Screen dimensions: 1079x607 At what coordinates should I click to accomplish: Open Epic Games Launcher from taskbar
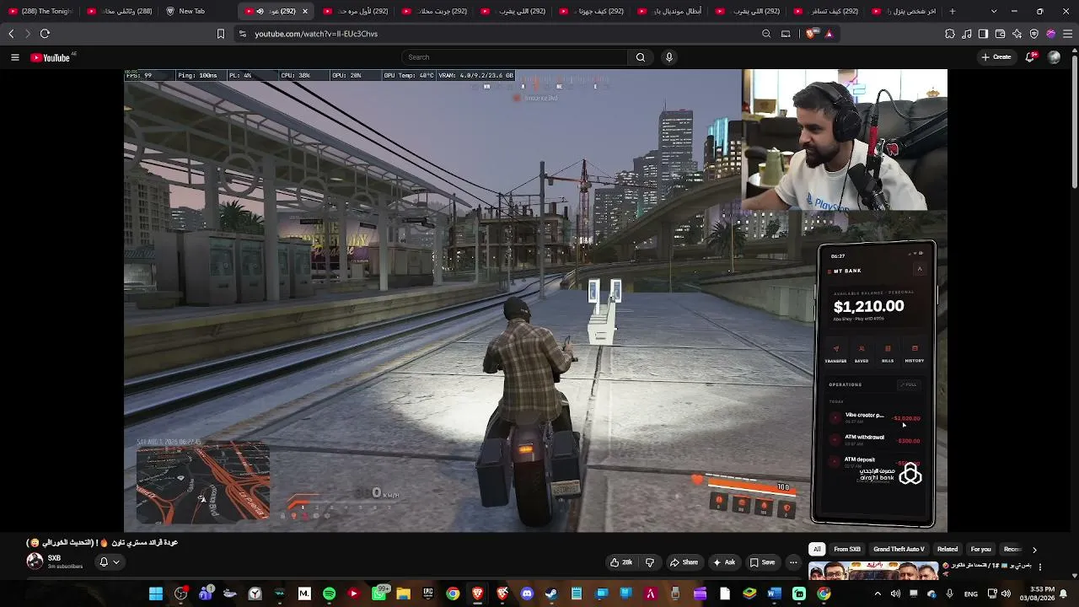(x=428, y=594)
